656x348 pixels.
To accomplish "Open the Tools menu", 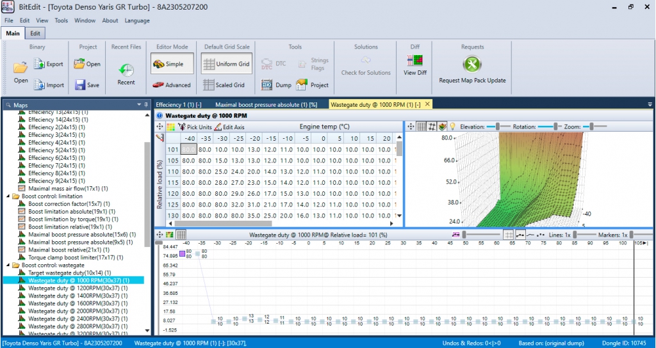I will click(61, 20).
